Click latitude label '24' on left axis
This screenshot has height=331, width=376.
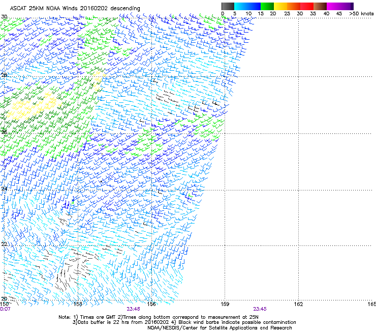(x=4, y=189)
